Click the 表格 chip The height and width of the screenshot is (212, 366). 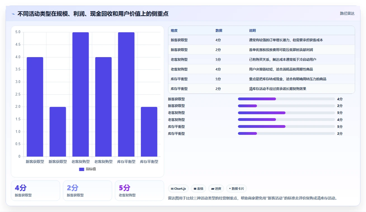(199, 189)
